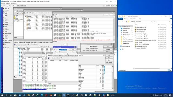
Task: Click the File Name field in the supout dialog
Action: click(63, 50)
